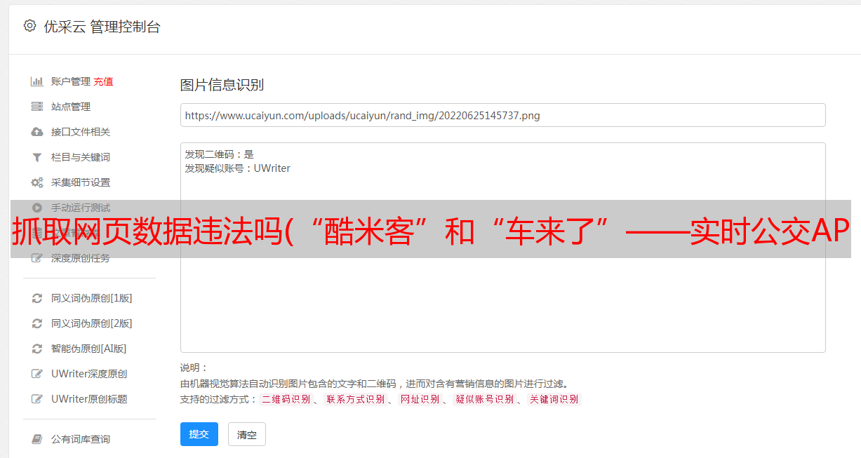Click the gears icon for 采集细节设置
The width and height of the screenshot is (861, 458).
point(37,182)
